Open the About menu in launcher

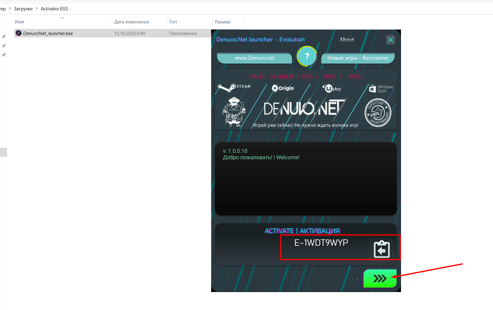[x=347, y=40]
